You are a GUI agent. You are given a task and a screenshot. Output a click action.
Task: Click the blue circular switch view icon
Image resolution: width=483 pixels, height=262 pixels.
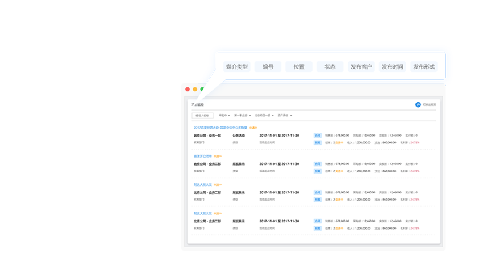418,104
